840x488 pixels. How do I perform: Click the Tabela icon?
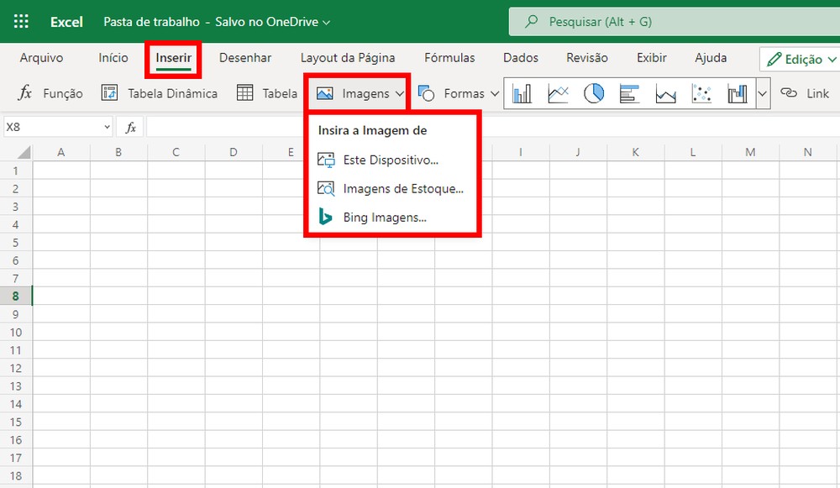244,92
